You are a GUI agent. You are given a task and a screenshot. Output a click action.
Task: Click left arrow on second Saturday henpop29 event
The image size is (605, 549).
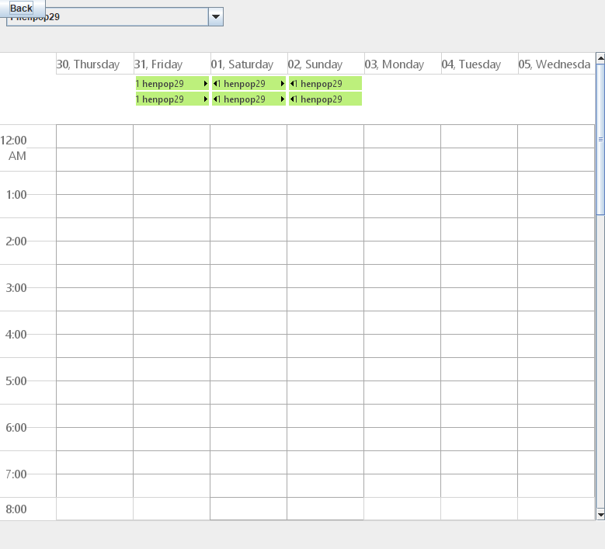click(215, 99)
